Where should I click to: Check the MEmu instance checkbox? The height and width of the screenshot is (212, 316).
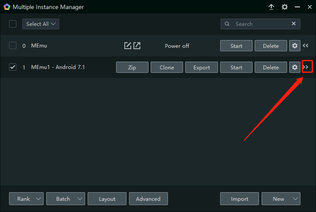click(x=13, y=46)
